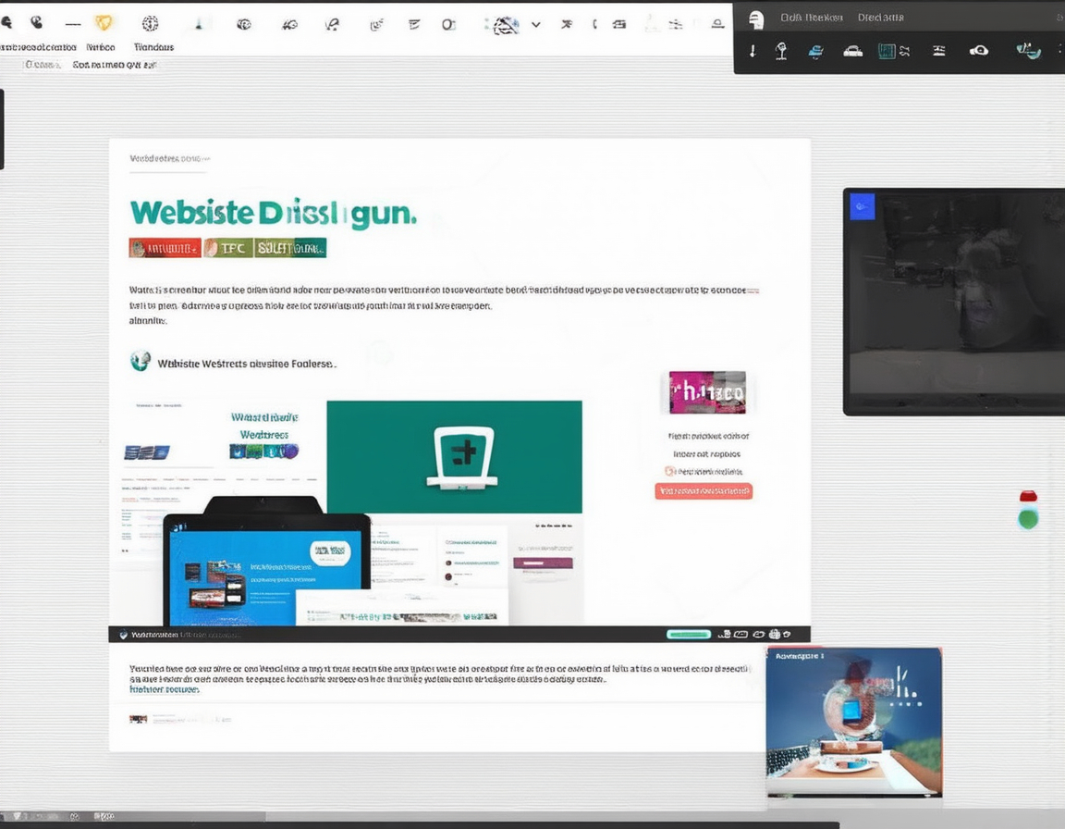Click the orange shield icon in the toolbar
1065x829 pixels.
coord(104,23)
